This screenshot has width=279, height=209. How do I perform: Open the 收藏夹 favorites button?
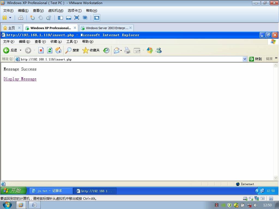click(91, 50)
